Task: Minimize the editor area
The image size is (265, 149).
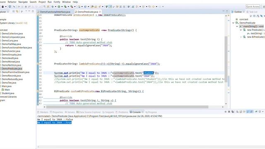Action: pyautogui.click(x=224, y=11)
